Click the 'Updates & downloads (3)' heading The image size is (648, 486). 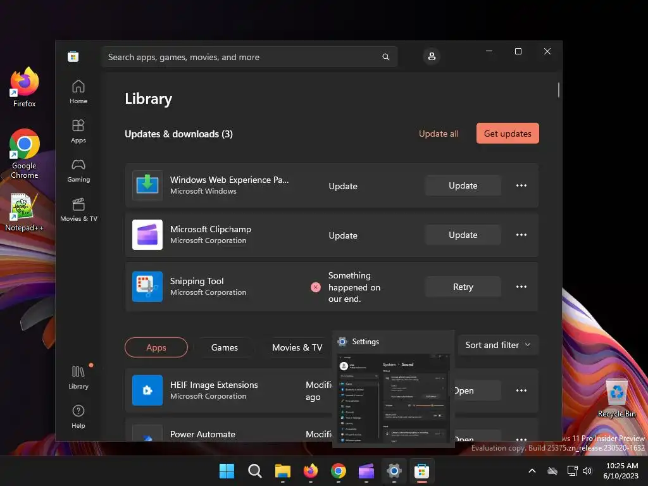[178, 134]
